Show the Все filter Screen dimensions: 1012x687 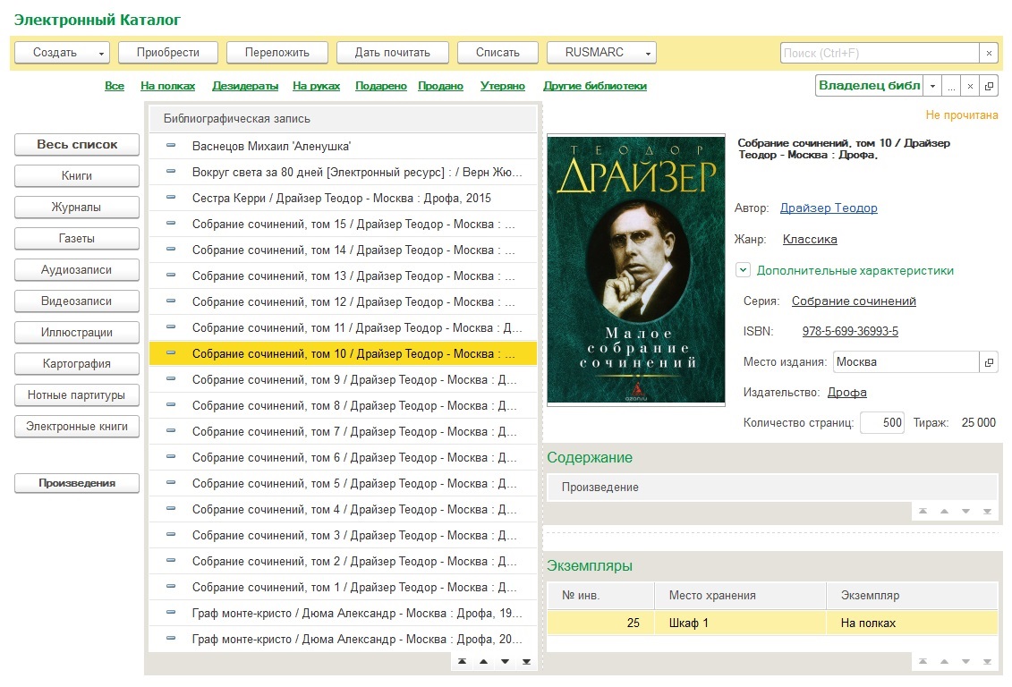115,86
